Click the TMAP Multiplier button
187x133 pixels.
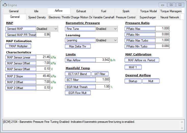point(18,46)
